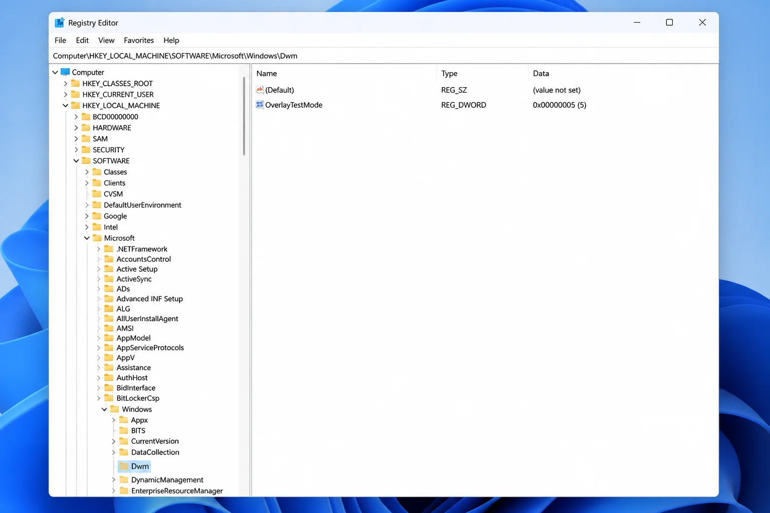Expand the HKEY_CURRENT_USER hive
Screen dimensions: 770x513
coord(65,94)
